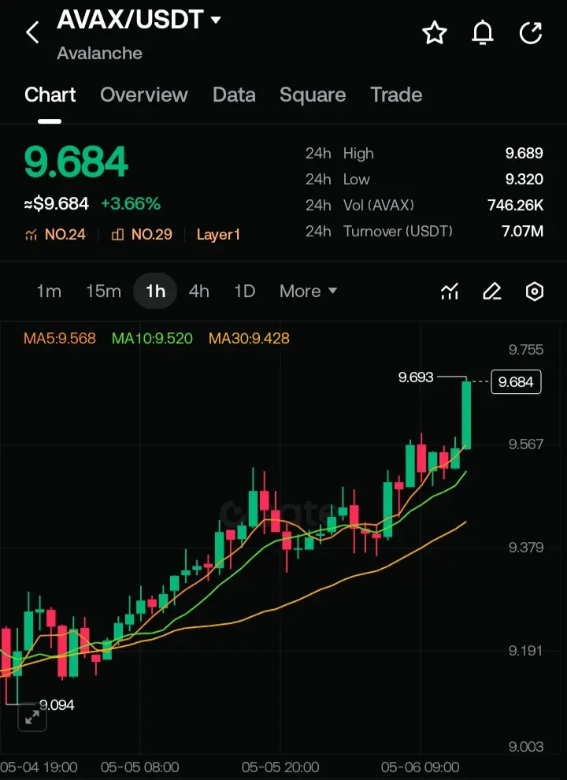Tap the 24h volume 746.26K
The height and width of the screenshot is (780, 567).
[x=515, y=205]
